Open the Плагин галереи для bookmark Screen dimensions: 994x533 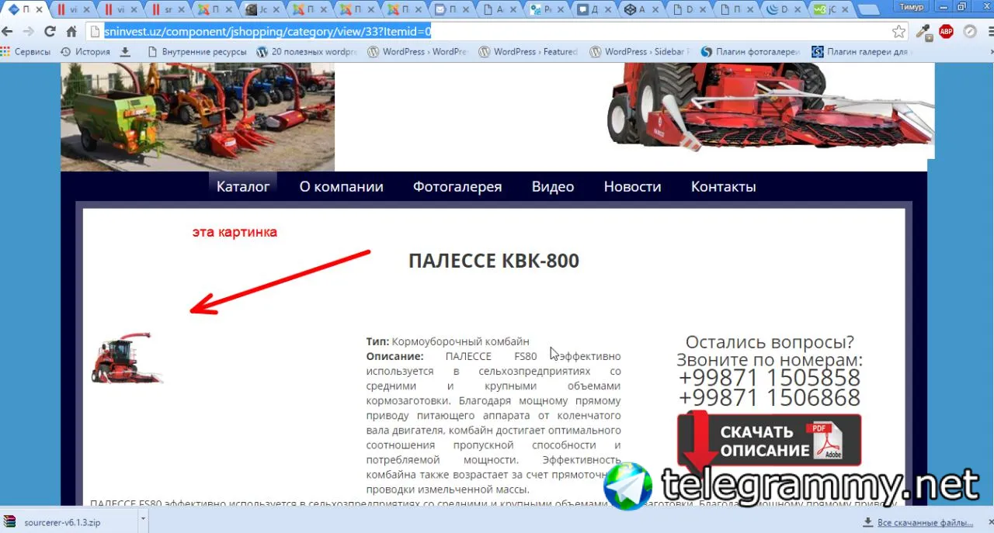(860, 52)
